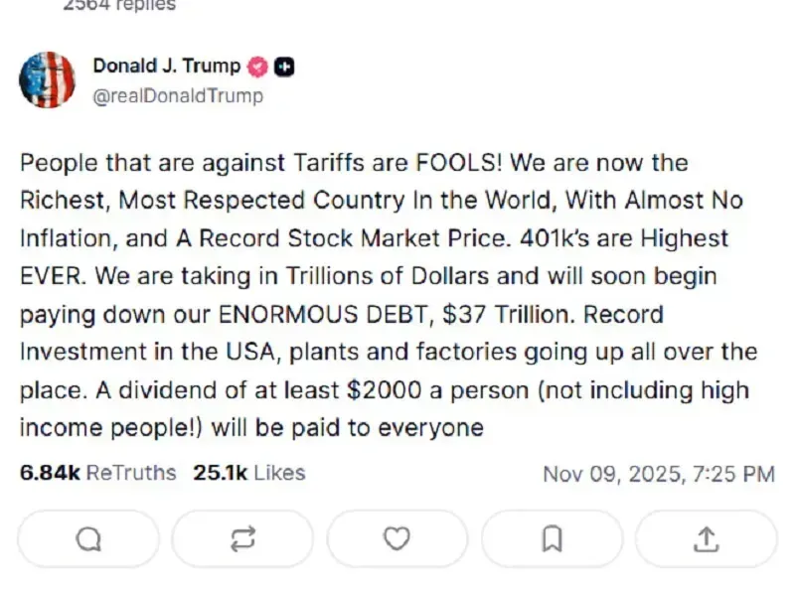The image size is (795, 597).
Task: Open Donald J. Trump's profile name
Action: pos(166,67)
